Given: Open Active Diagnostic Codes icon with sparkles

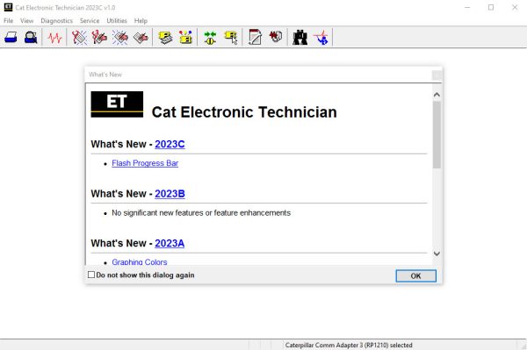Looking at the screenshot, I should tap(79, 37).
